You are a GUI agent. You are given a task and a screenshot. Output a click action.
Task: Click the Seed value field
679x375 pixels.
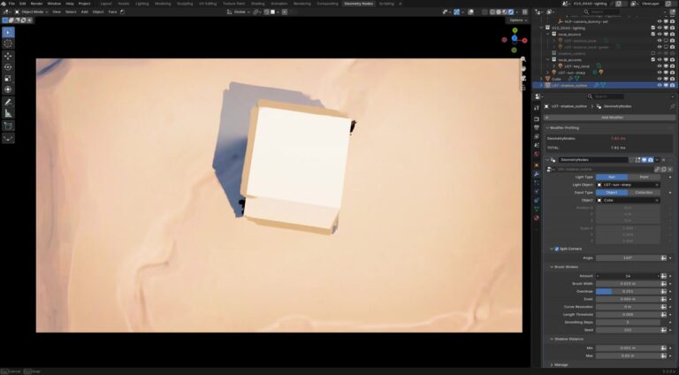(x=628, y=330)
